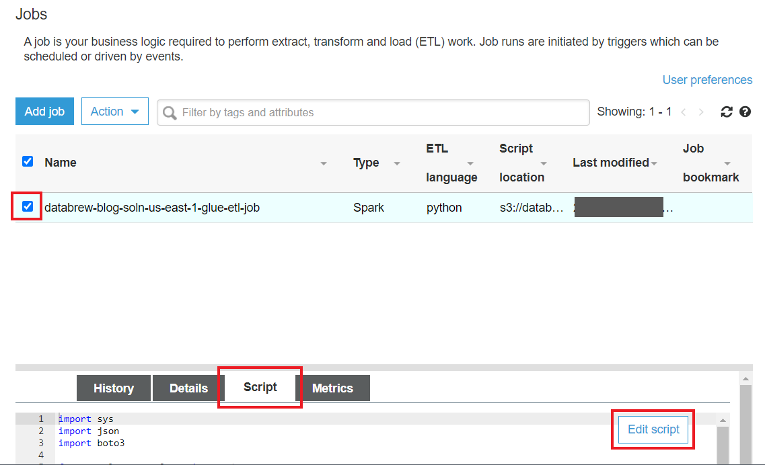The width and height of the screenshot is (765, 465).
Task: Sort by Last modified column arrow
Action: [x=654, y=163]
